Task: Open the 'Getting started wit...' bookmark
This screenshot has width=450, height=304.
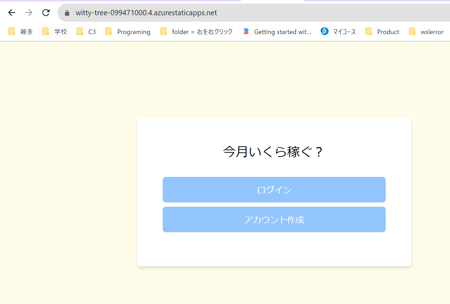Action: [x=277, y=32]
